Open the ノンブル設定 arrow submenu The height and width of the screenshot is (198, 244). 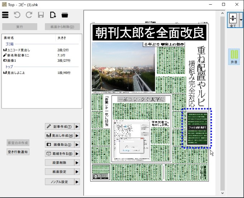[77, 182]
